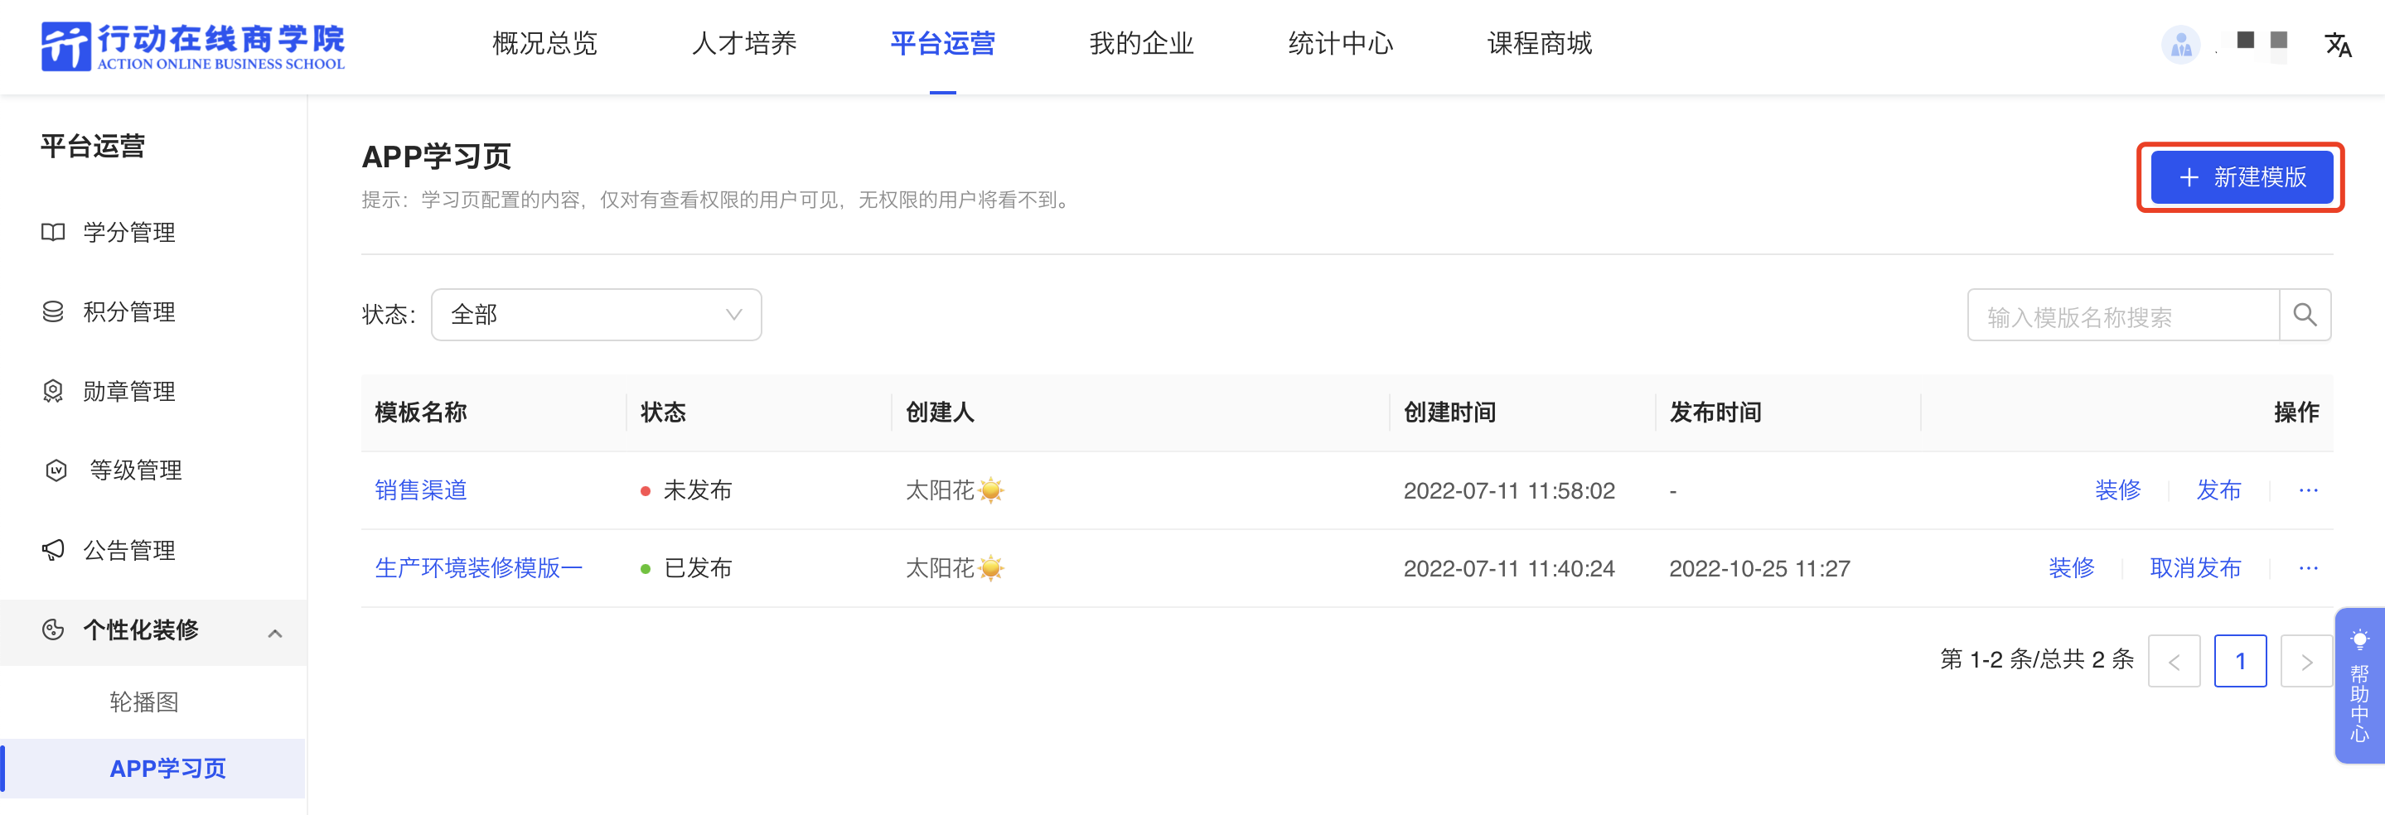Open 等级管理 in sidebar
The image size is (2385, 815).
135,470
